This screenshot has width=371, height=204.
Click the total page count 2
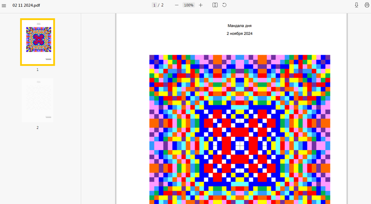(x=162, y=5)
